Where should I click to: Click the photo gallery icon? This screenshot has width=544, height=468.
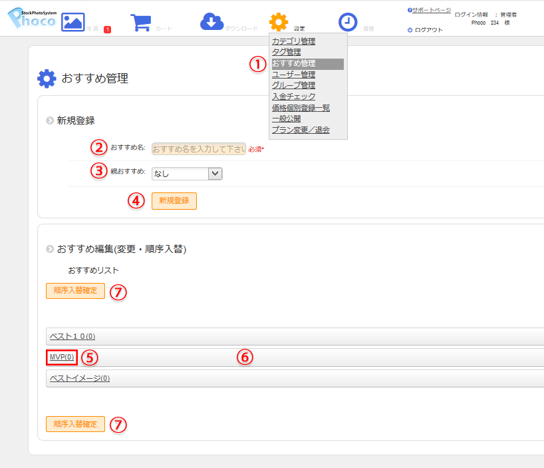(73, 22)
